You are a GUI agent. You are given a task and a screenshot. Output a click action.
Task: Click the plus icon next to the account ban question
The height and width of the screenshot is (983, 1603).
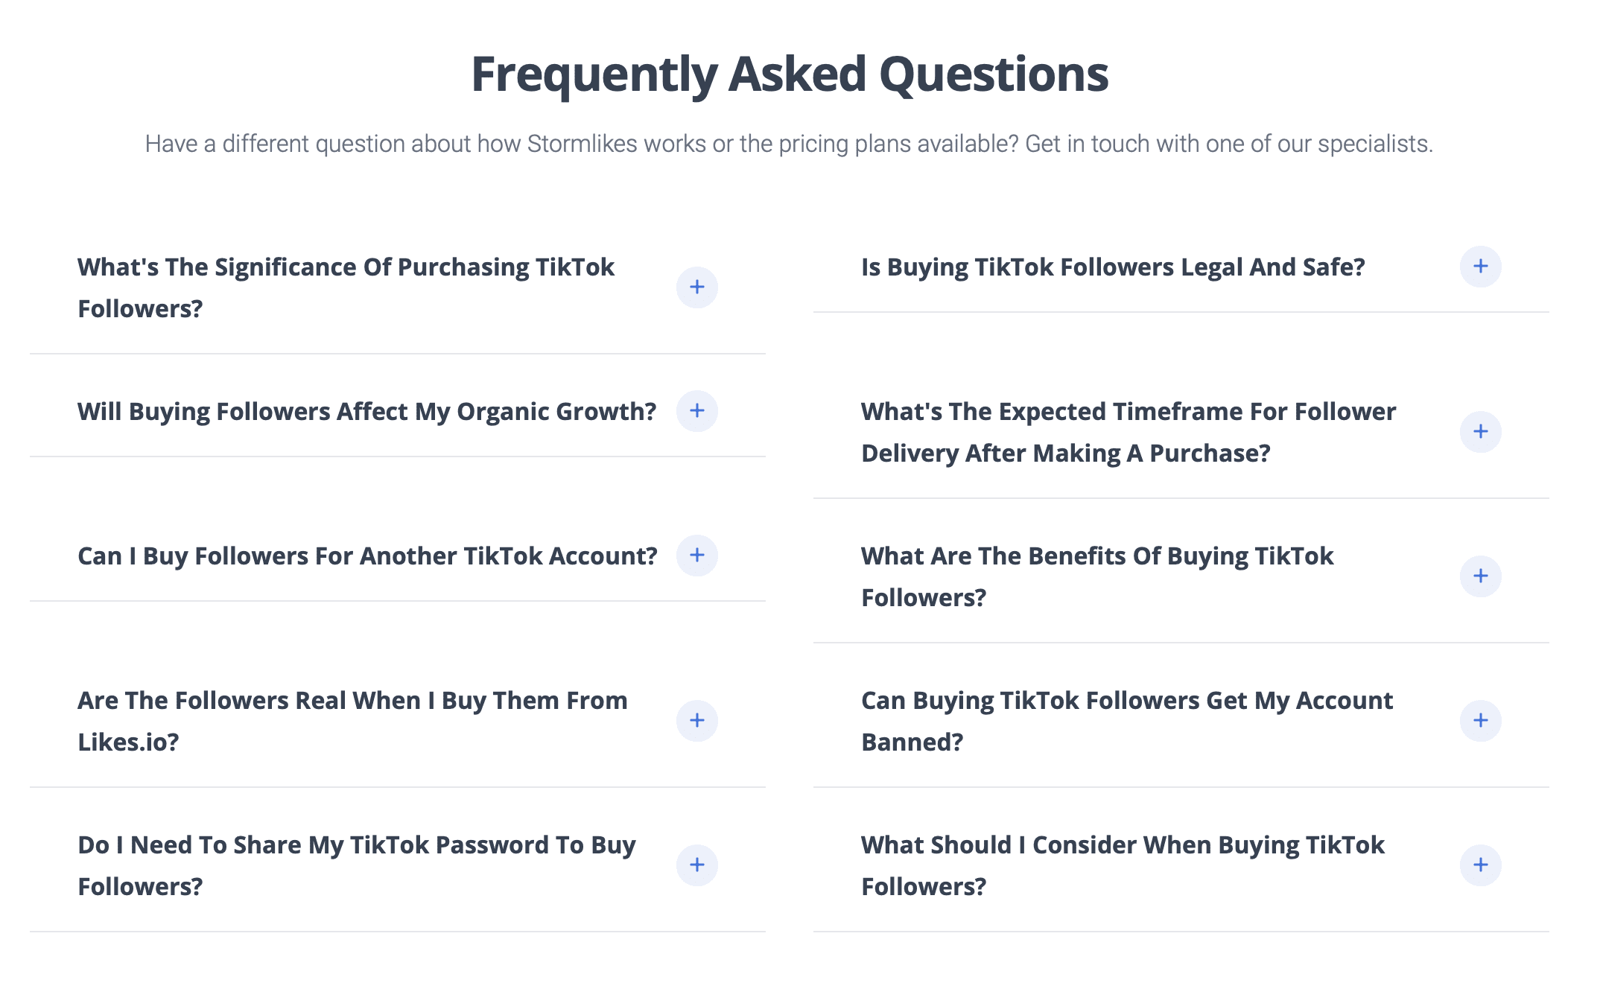pyautogui.click(x=1481, y=720)
